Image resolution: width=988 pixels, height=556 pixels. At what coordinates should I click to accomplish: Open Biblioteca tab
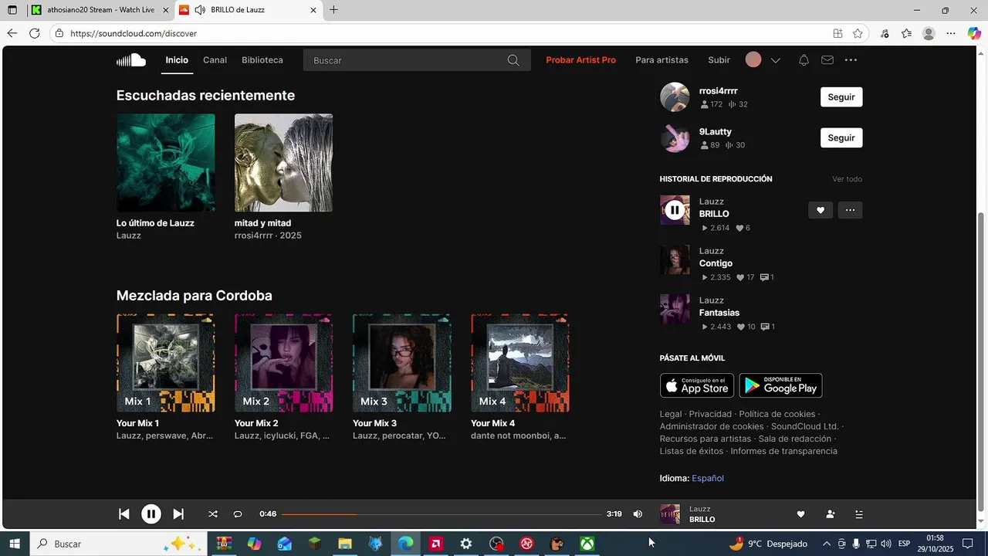262,60
